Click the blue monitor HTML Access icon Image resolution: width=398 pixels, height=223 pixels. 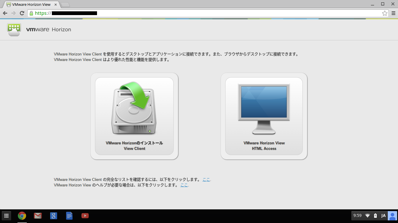[264, 109]
